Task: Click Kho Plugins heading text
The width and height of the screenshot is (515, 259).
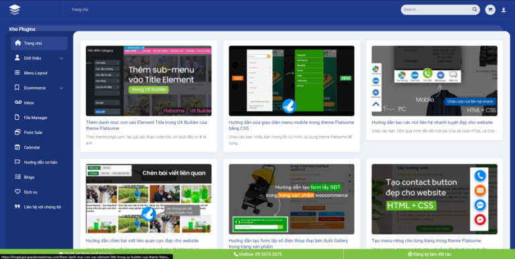Action: tap(22, 29)
